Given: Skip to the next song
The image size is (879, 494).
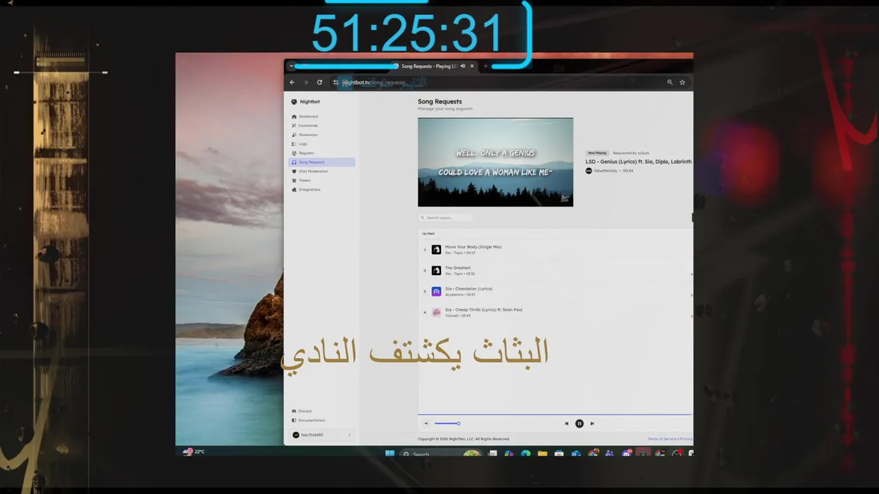Looking at the screenshot, I should pos(592,423).
